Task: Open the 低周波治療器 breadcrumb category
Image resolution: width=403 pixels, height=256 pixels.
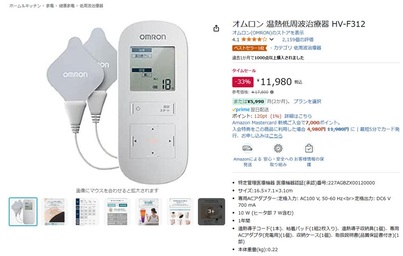Action: click(x=91, y=6)
